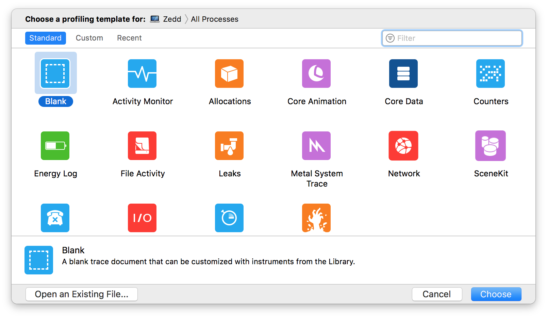Choose the Allocations cube icon
The height and width of the screenshot is (318, 547).
[229, 74]
